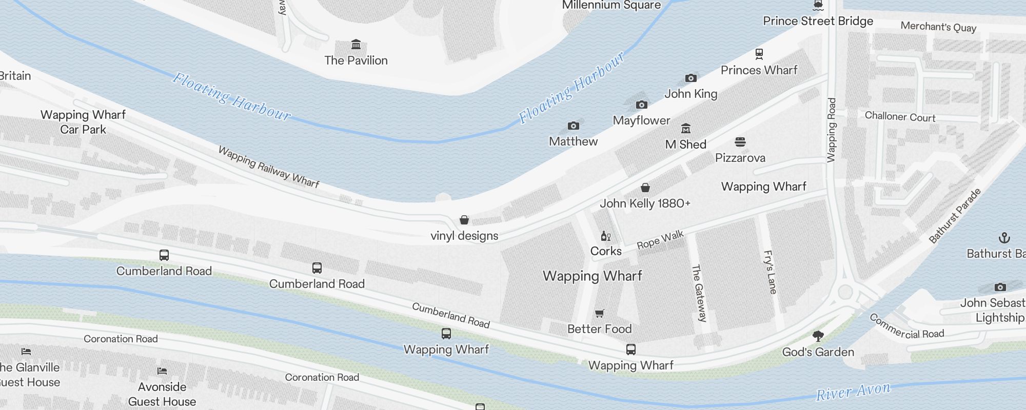
Task: Click the Millennium Square label
Action: (611, 5)
